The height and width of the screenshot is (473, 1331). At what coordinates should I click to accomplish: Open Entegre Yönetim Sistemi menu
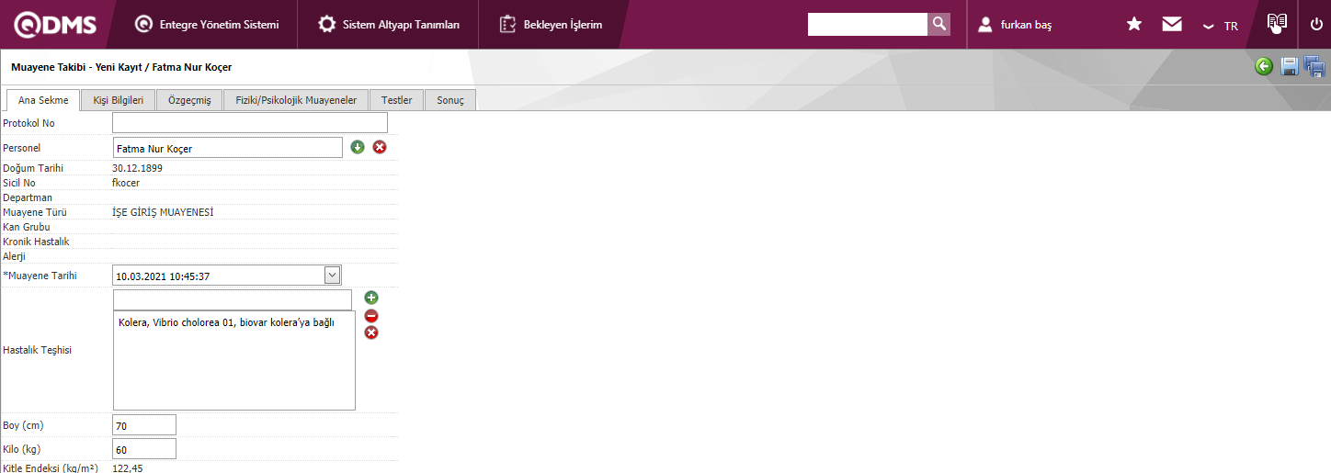click(207, 25)
